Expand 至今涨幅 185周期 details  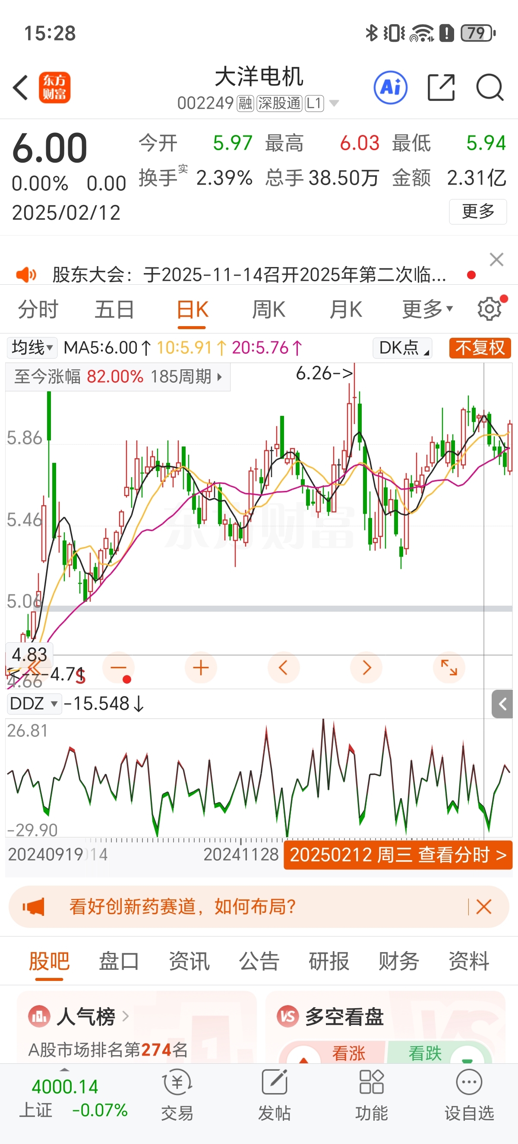pos(118,377)
